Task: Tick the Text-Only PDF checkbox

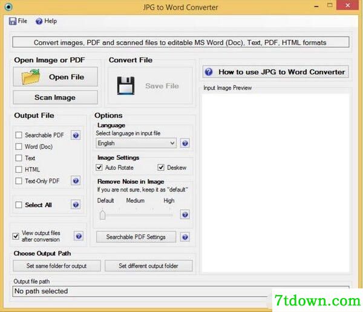Action: click(x=19, y=181)
